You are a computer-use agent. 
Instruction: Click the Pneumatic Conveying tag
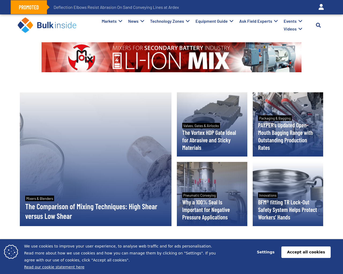click(x=199, y=195)
